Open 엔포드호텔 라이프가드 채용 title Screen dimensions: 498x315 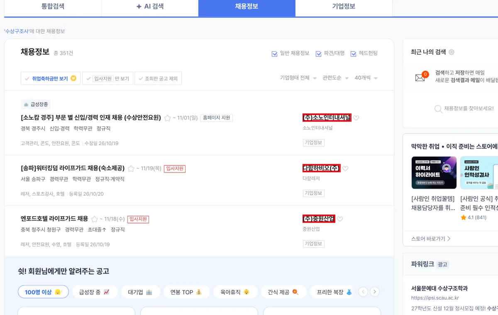pos(54,219)
